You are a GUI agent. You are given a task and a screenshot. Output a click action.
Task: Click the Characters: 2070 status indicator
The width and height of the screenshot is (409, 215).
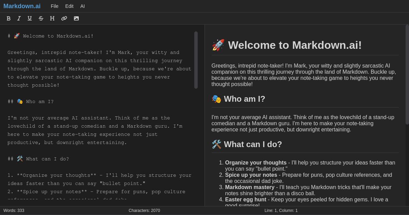coord(144,211)
